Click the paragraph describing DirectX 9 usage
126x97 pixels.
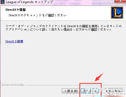[64, 28]
